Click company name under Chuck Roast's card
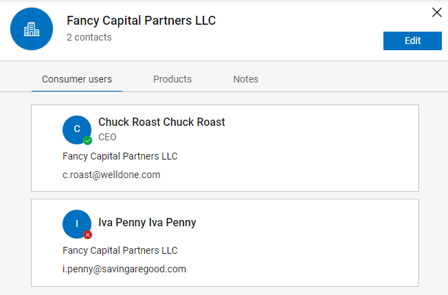This screenshot has width=448, height=295. (120, 156)
